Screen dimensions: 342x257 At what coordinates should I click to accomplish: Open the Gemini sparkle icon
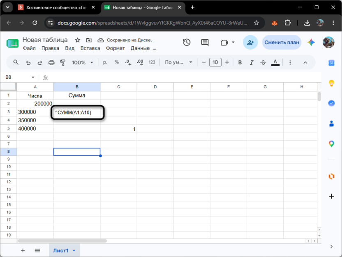point(311,42)
